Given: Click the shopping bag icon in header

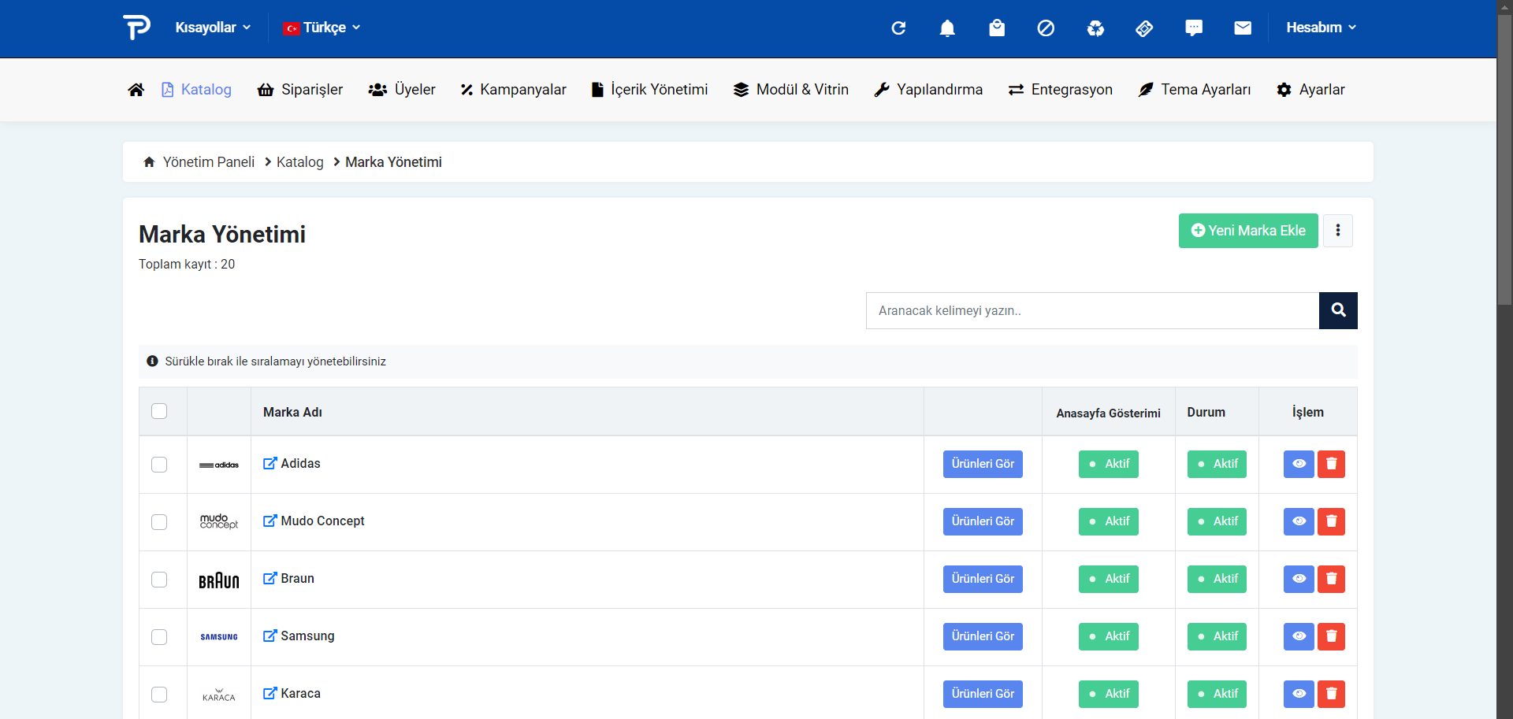Looking at the screenshot, I should coord(997,28).
